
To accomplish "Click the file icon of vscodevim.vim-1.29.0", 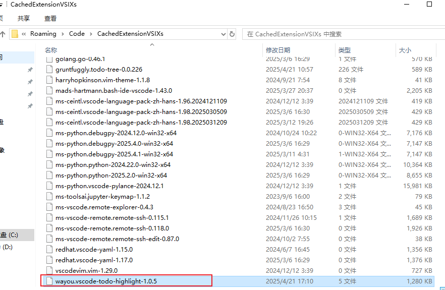I will point(49,271).
